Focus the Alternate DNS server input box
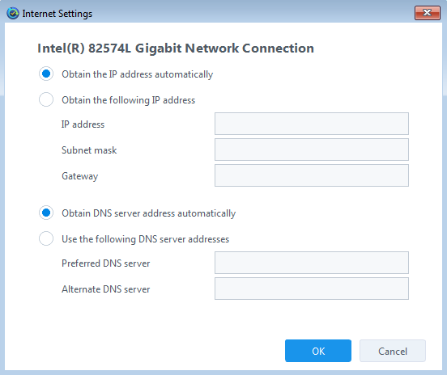 tap(312, 289)
